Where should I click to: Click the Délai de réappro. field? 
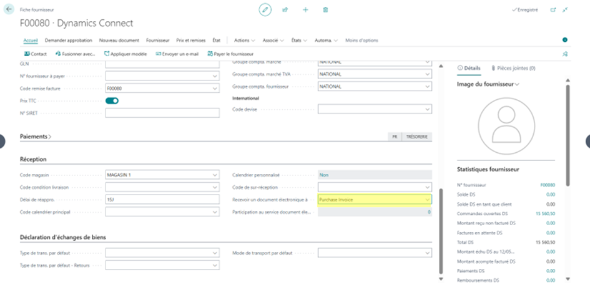162,200
